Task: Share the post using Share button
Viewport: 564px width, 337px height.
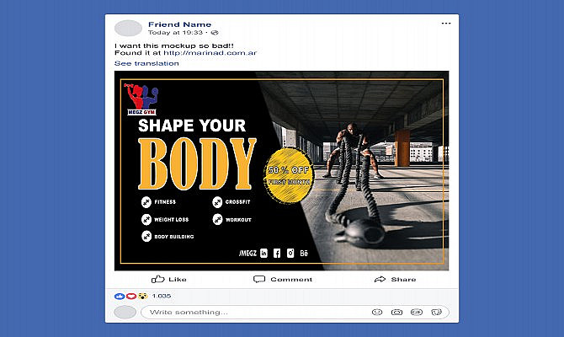Action: pos(395,279)
